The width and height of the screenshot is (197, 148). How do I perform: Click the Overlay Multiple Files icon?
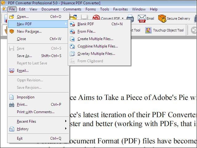72,54
